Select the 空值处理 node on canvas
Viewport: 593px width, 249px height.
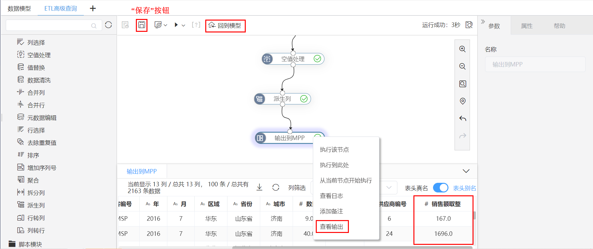coord(293,59)
